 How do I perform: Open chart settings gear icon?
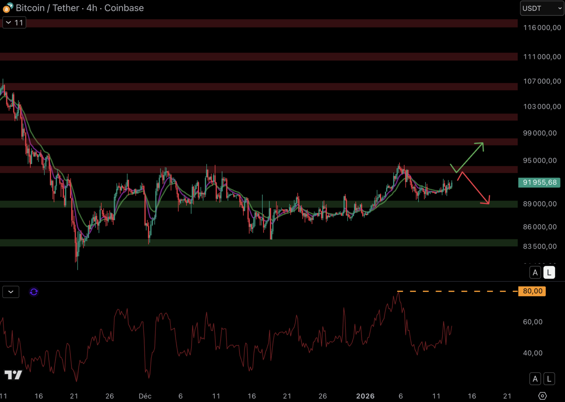pyautogui.click(x=542, y=396)
